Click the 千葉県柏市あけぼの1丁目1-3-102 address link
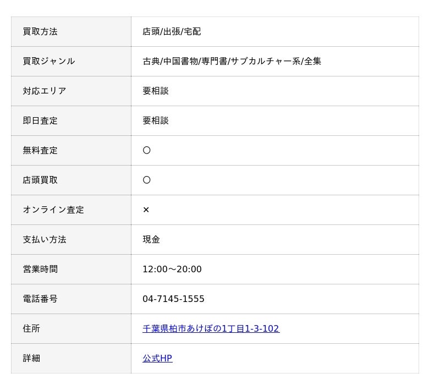440x390 pixels. click(x=211, y=328)
